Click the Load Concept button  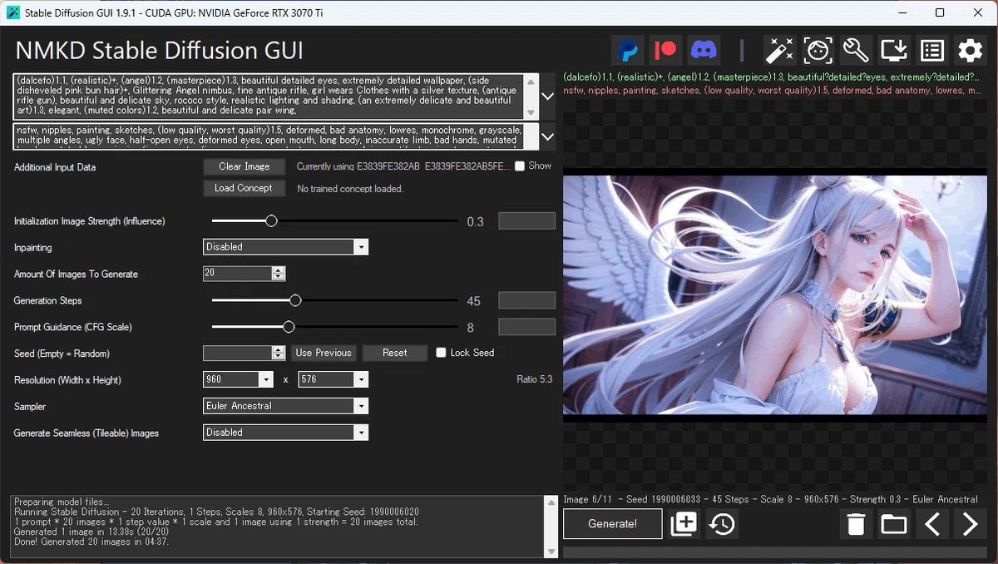coord(244,188)
